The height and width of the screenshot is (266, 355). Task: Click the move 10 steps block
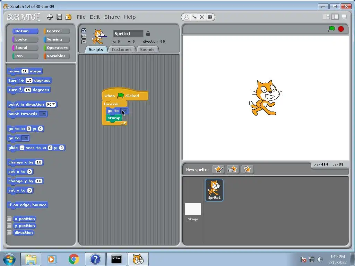(25, 71)
